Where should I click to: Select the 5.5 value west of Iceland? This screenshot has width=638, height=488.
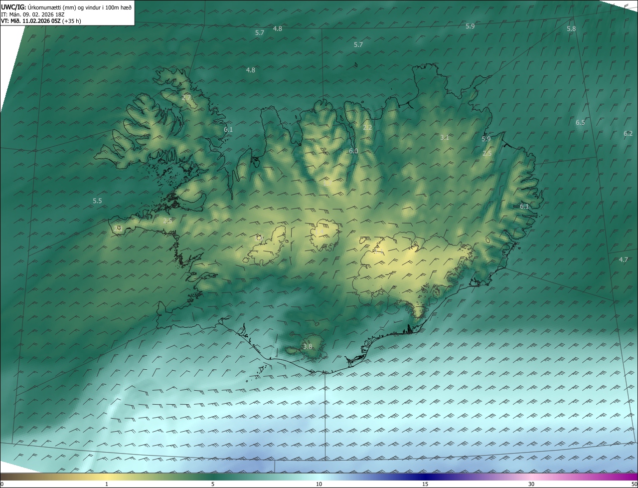[97, 201]
